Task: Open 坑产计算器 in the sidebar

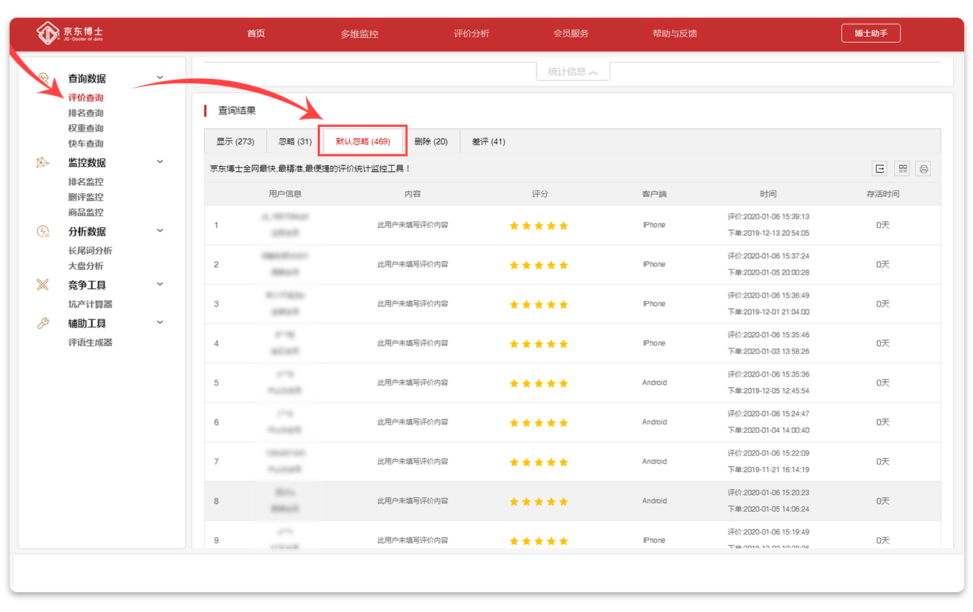Action: 91,304
